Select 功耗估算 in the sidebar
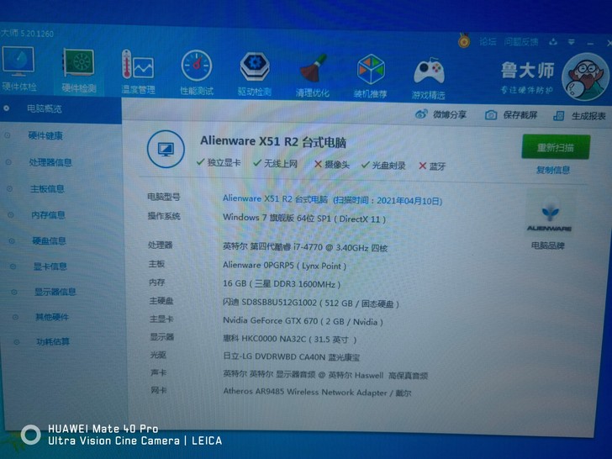The width and height of the screenshot is (612, 459). tap(53, 342)
